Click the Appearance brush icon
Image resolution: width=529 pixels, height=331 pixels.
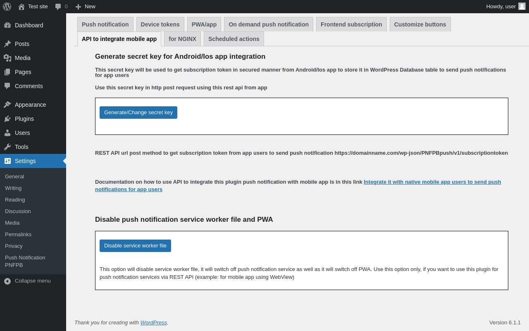pos(7,105)
